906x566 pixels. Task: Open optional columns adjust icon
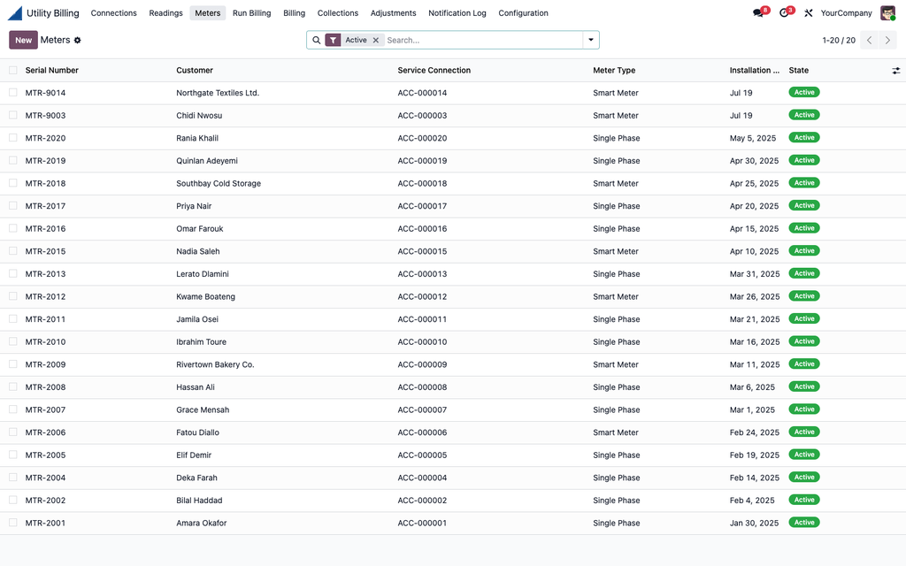coord(895,71)
